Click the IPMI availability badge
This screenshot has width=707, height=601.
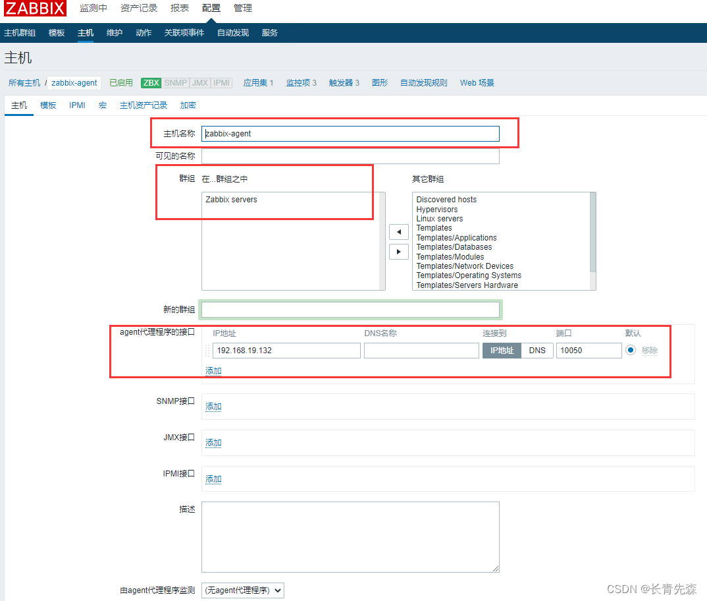[x=221, y=83]
